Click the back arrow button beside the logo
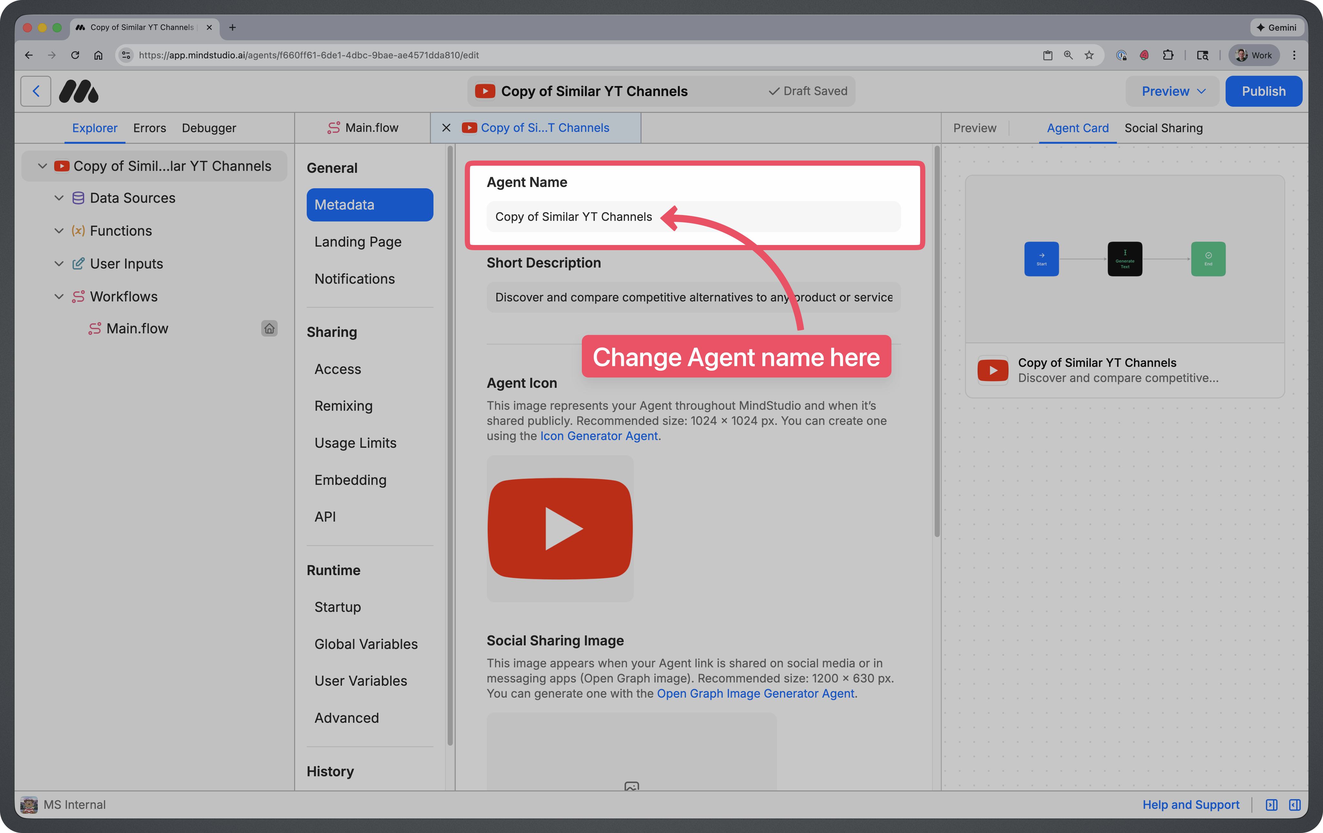1323x833 pixels. coord(36,91)
